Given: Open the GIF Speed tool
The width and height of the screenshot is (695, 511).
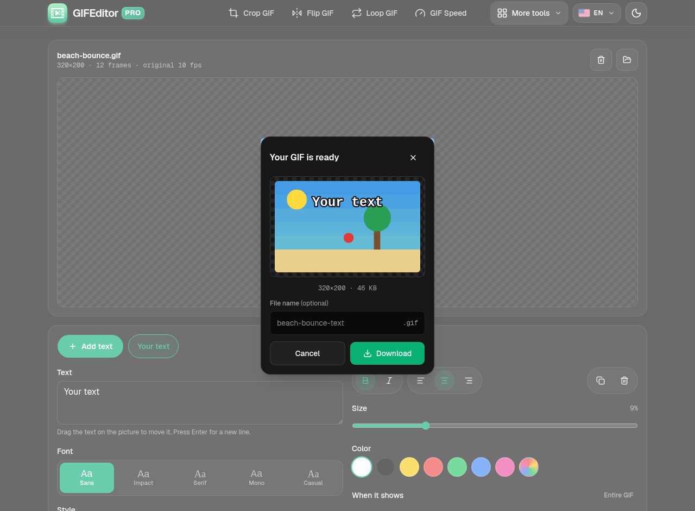Looking at the screenshot, I should 441,13.
